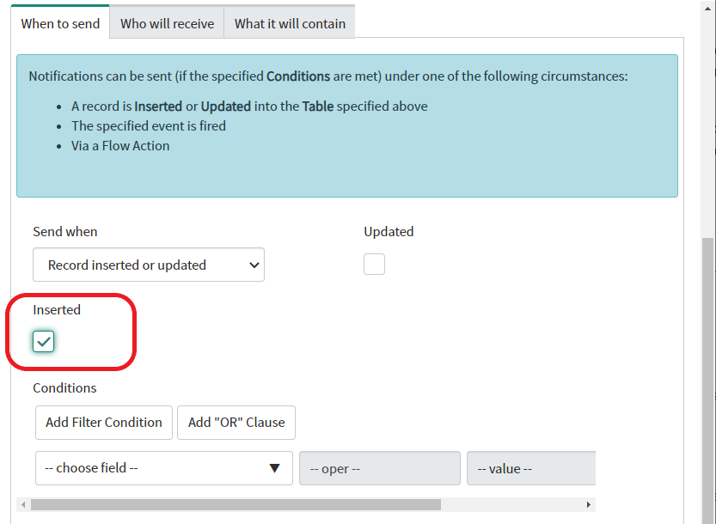The image size is (716, 524).
Task: Enable the Updated checkbox
Action: [374, 265]
